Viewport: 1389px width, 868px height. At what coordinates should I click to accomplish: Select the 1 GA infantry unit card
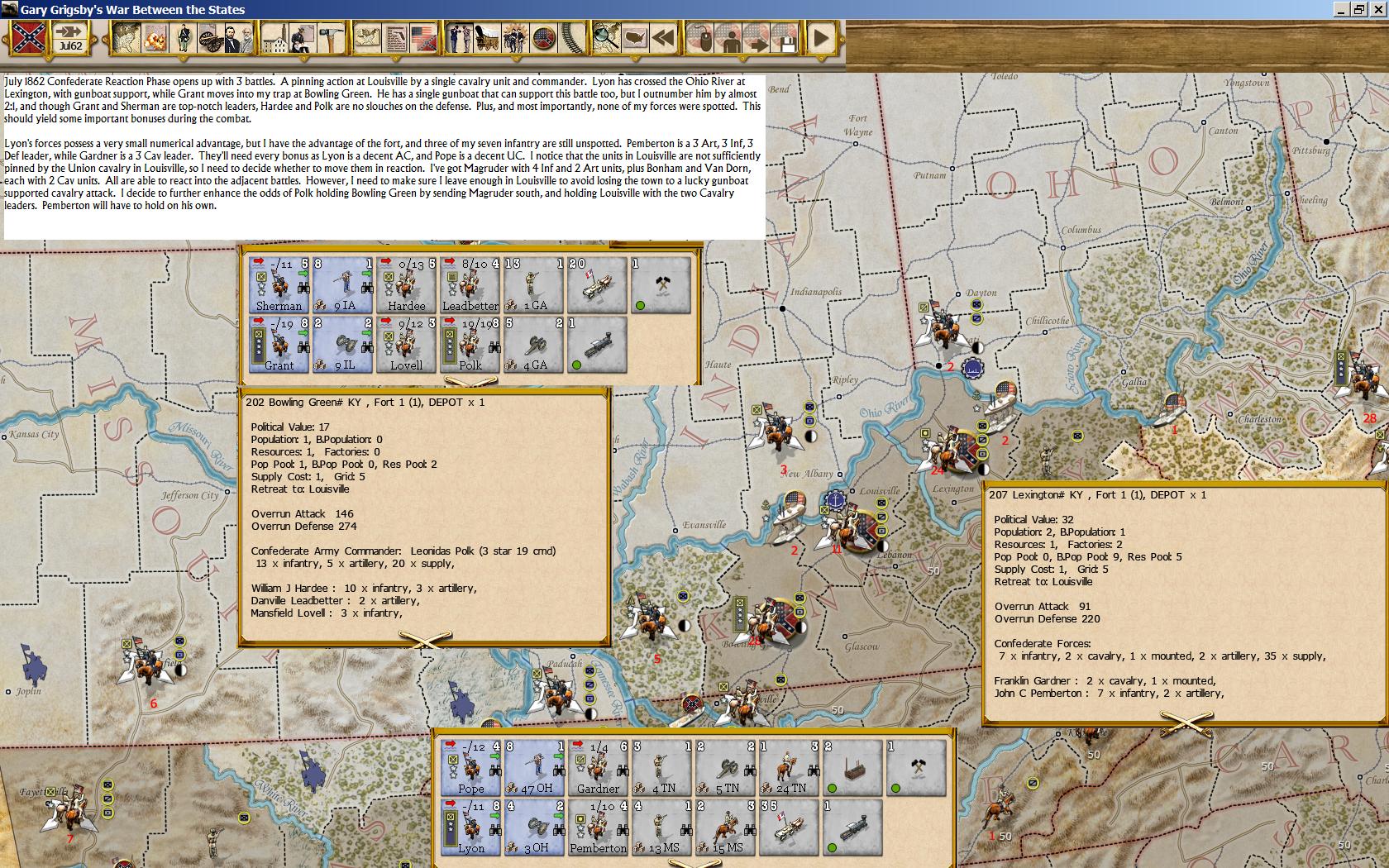tap(533, 284)
